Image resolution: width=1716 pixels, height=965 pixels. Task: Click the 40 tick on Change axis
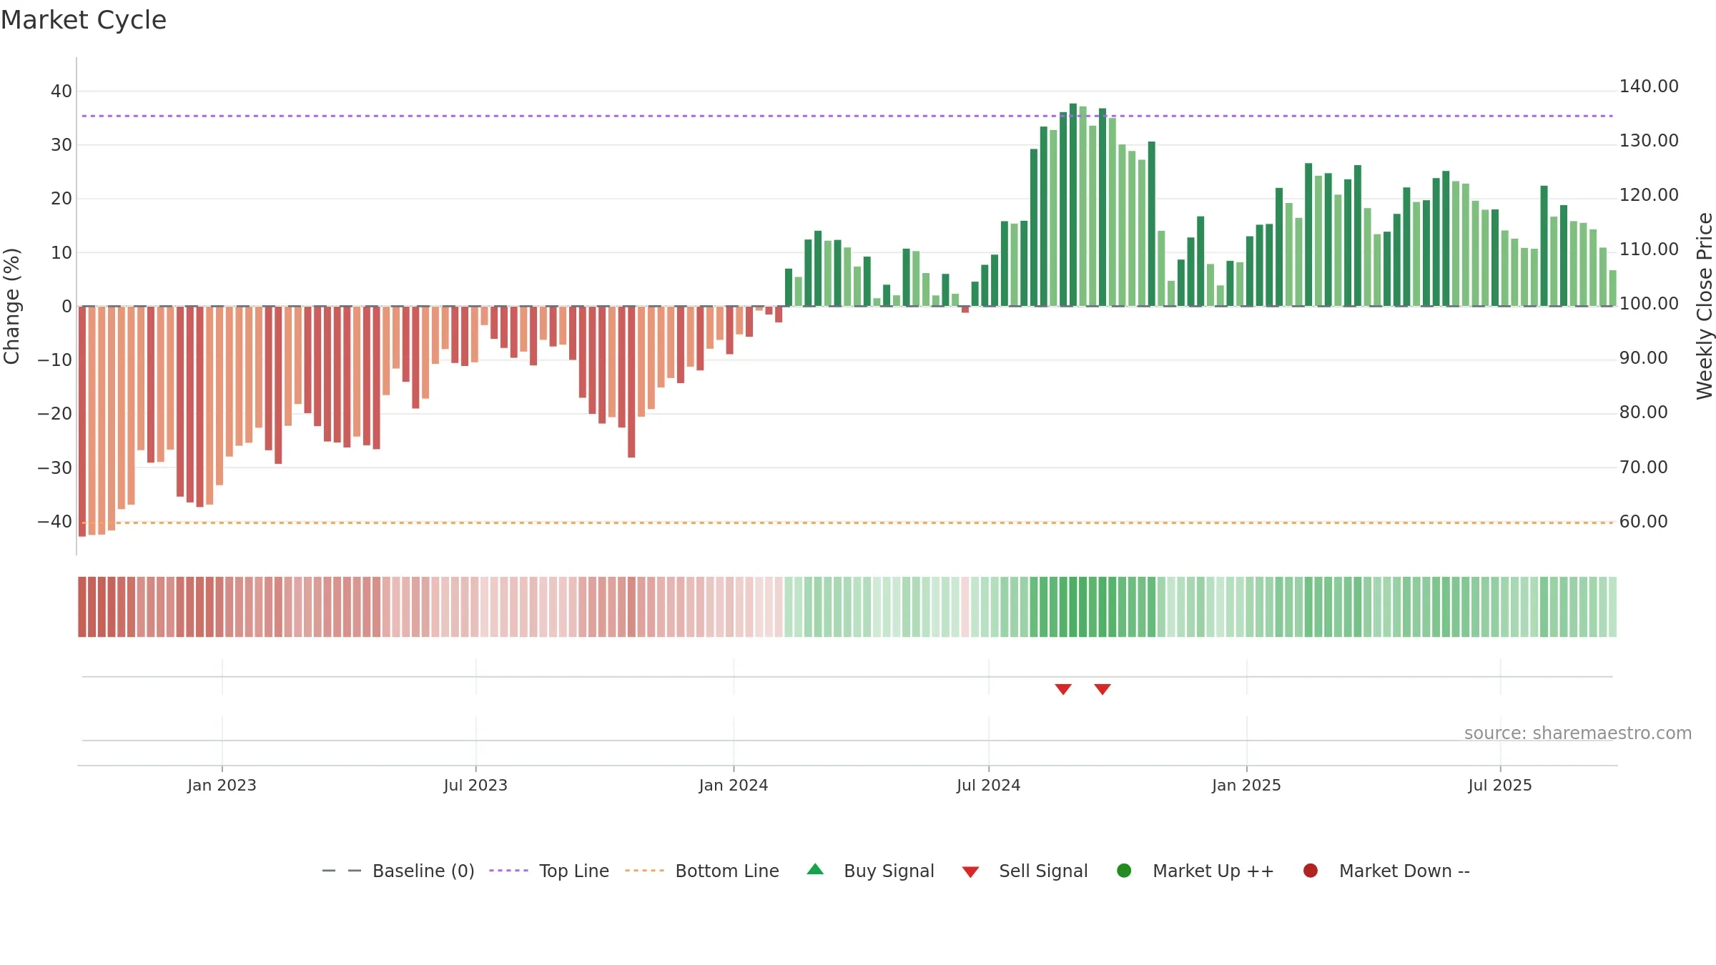(61, 91)
